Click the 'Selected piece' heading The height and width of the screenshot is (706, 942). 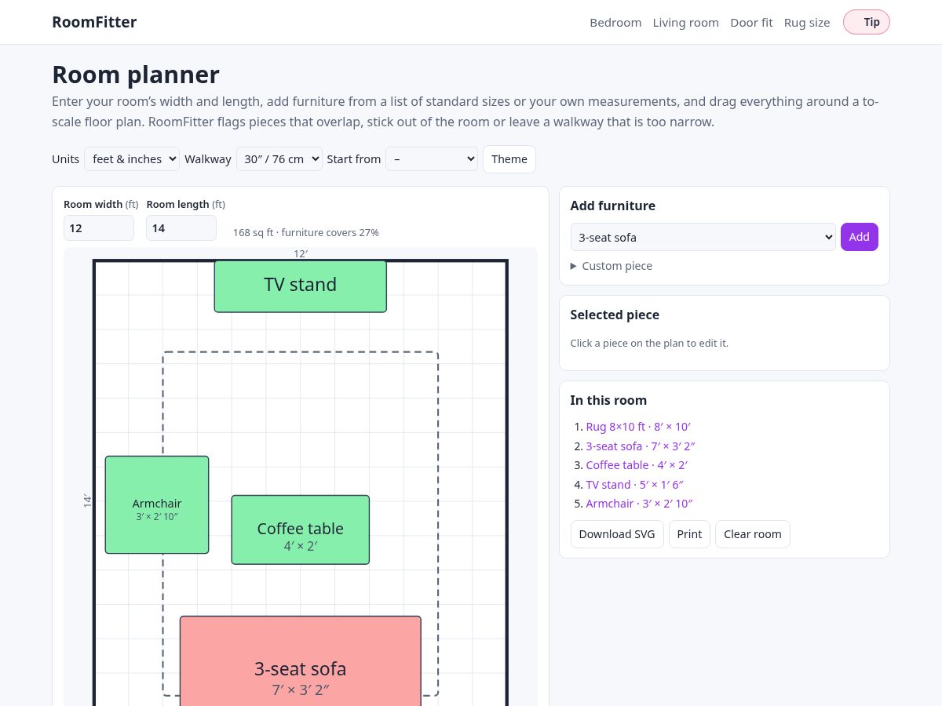point(615,315)
